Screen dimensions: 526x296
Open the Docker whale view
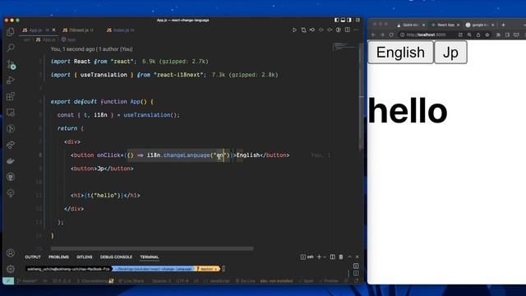11,161
